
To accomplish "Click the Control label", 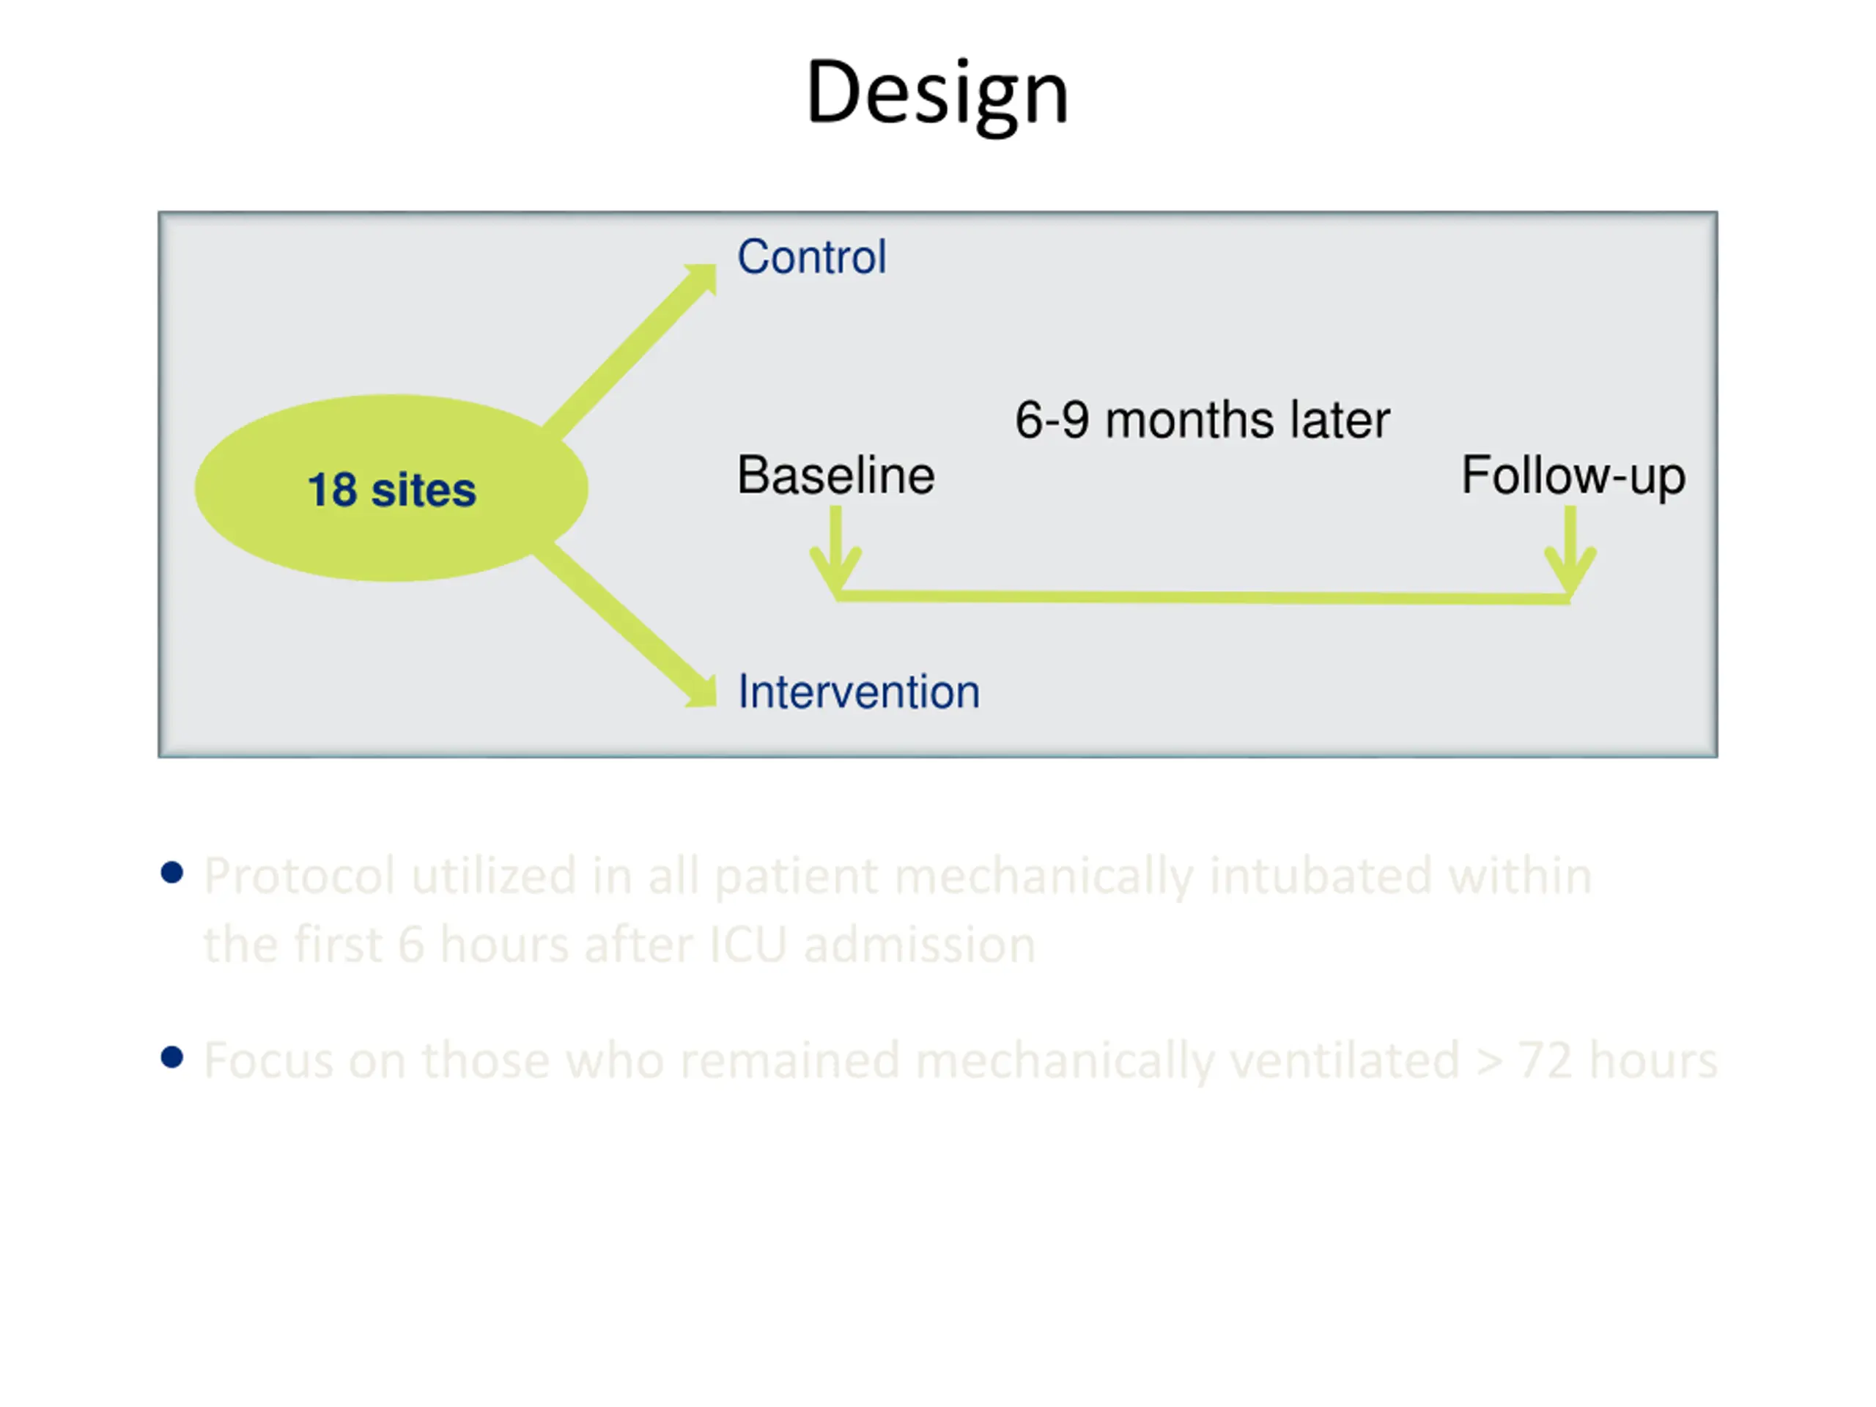I will click(812, 257).
